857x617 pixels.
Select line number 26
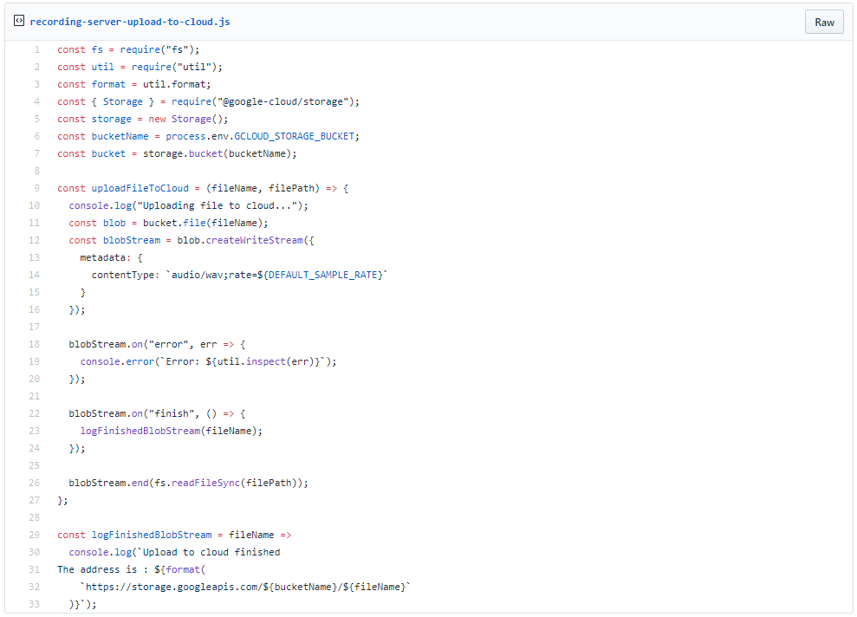tap(35, 483)
